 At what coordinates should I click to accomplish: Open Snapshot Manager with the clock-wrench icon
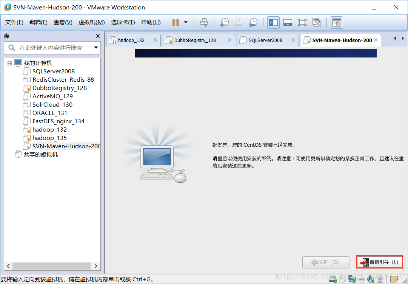point(253,22)
